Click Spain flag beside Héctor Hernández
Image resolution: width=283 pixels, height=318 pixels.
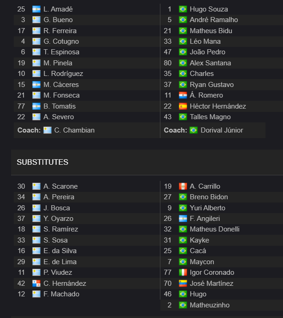point(183,106)
